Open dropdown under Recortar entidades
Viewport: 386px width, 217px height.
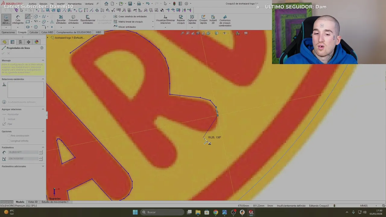pos(61,27)
